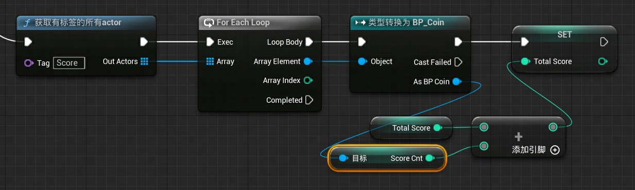635x190 pixels.
Task: Select the Score Cnt label on the highlighted node
Action: click(406, 158)
